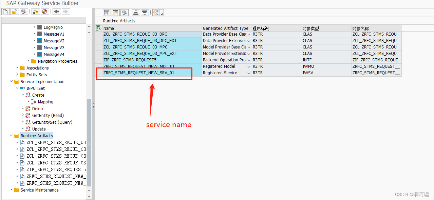The width and height of the screenshot is (434, 200).
Task: Open the Data Provider Base Class type dropdown
Action: 248,34
